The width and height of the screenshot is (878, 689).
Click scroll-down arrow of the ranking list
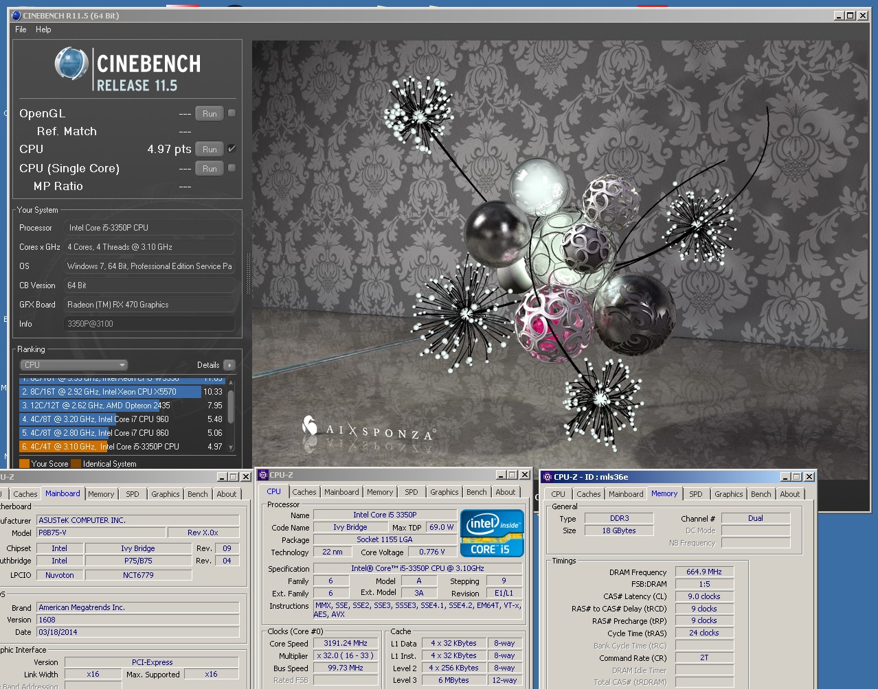point(231,447)
